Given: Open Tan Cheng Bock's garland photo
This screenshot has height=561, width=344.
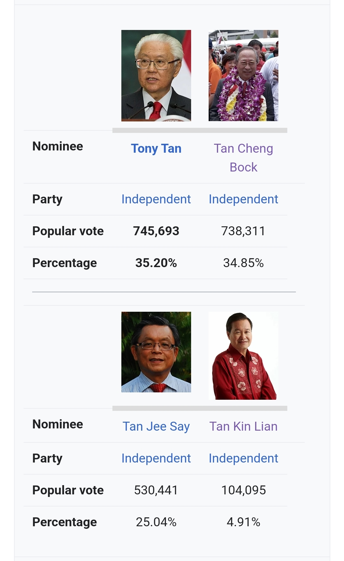Looking at the screenshot, I should click(x=243, y=76).
